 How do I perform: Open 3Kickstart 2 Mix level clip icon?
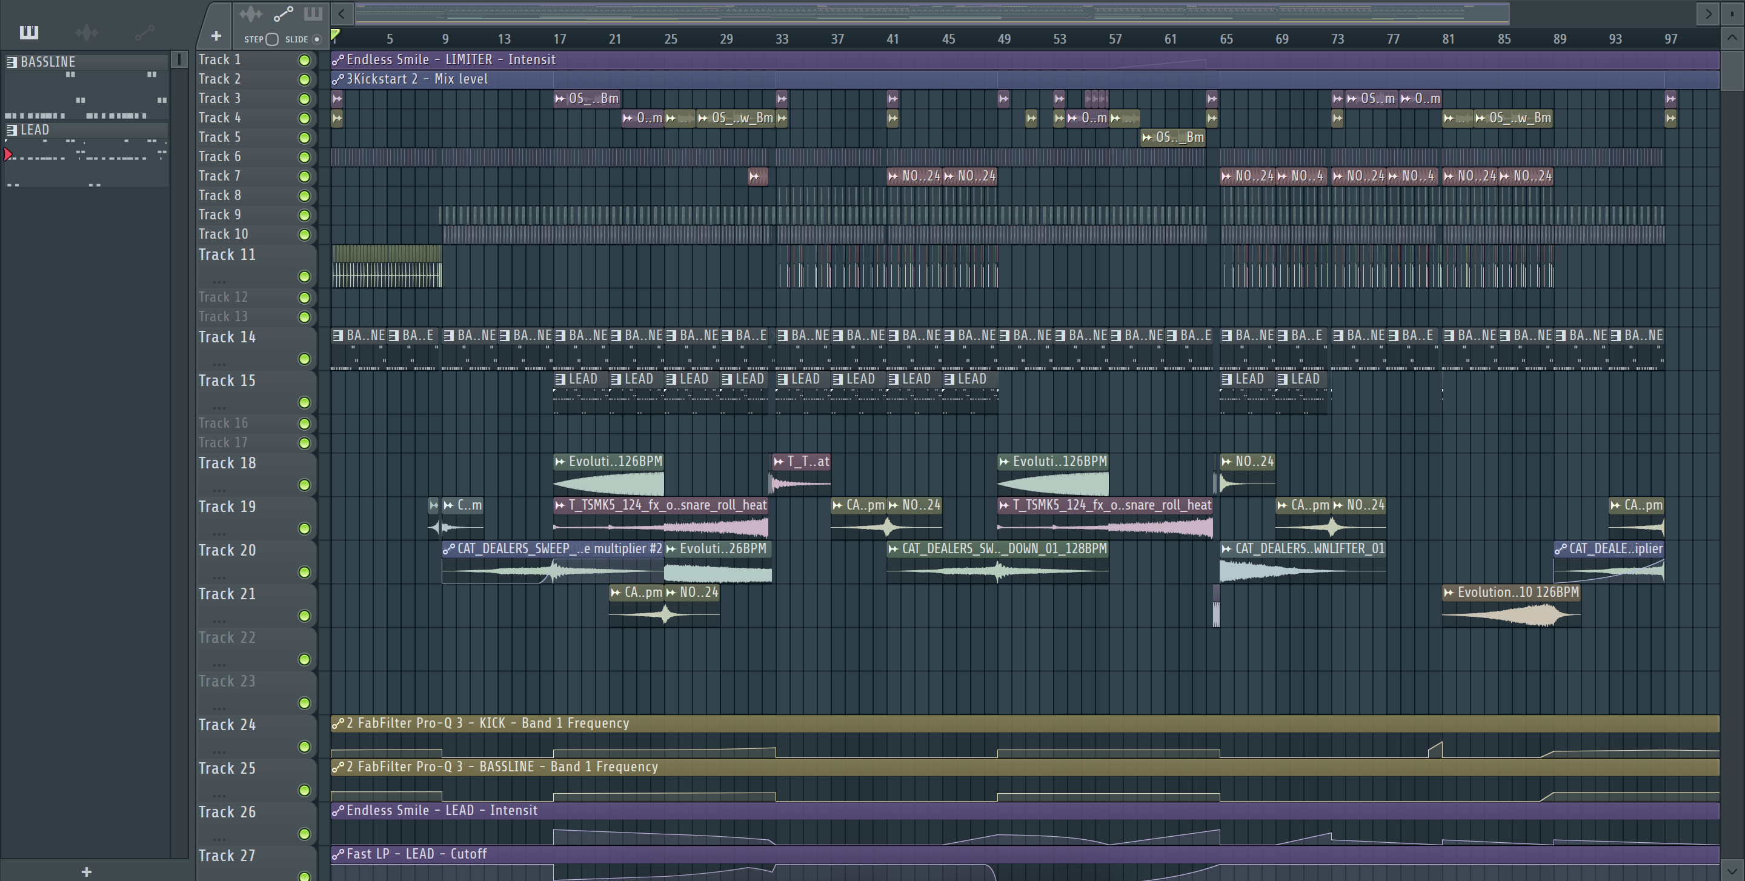(337, 79)
